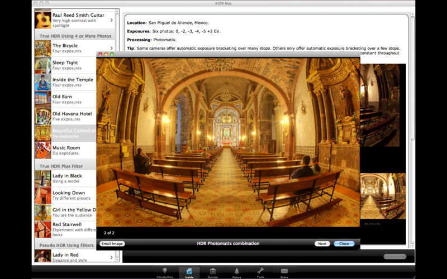
Task: Select the Red Stairwell thumbnail icon
Action: (43, 229)
